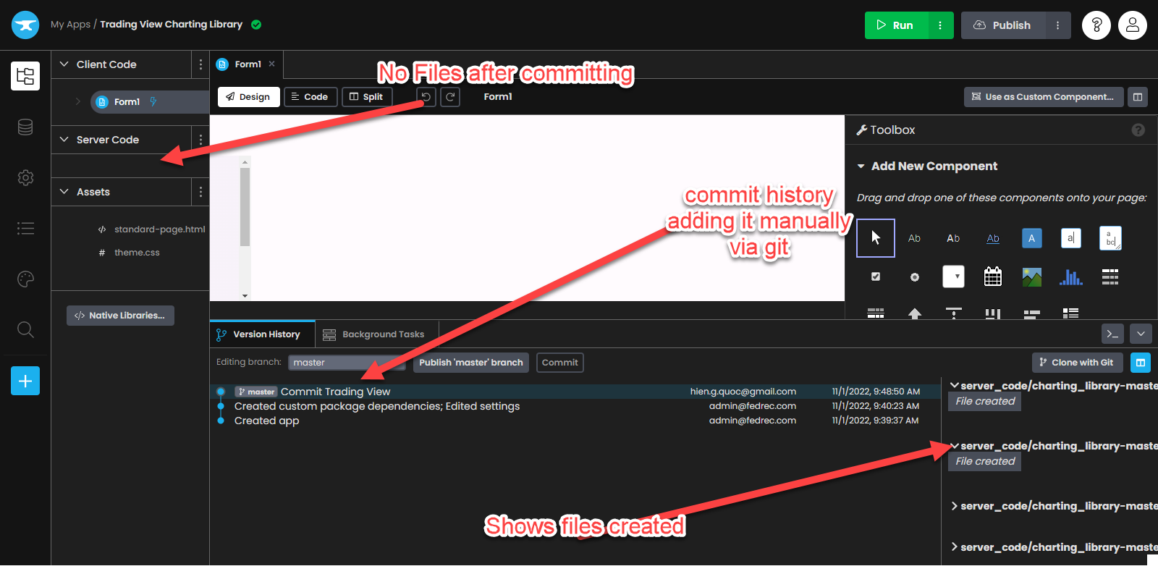Image resolution: width=1158 pixels, height=574 pixels.
Task: Open the editing branch master dropdown
Action: coord(346,363)
